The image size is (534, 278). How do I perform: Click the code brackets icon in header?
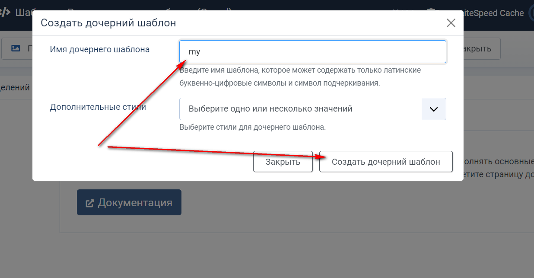pos(5,12)
